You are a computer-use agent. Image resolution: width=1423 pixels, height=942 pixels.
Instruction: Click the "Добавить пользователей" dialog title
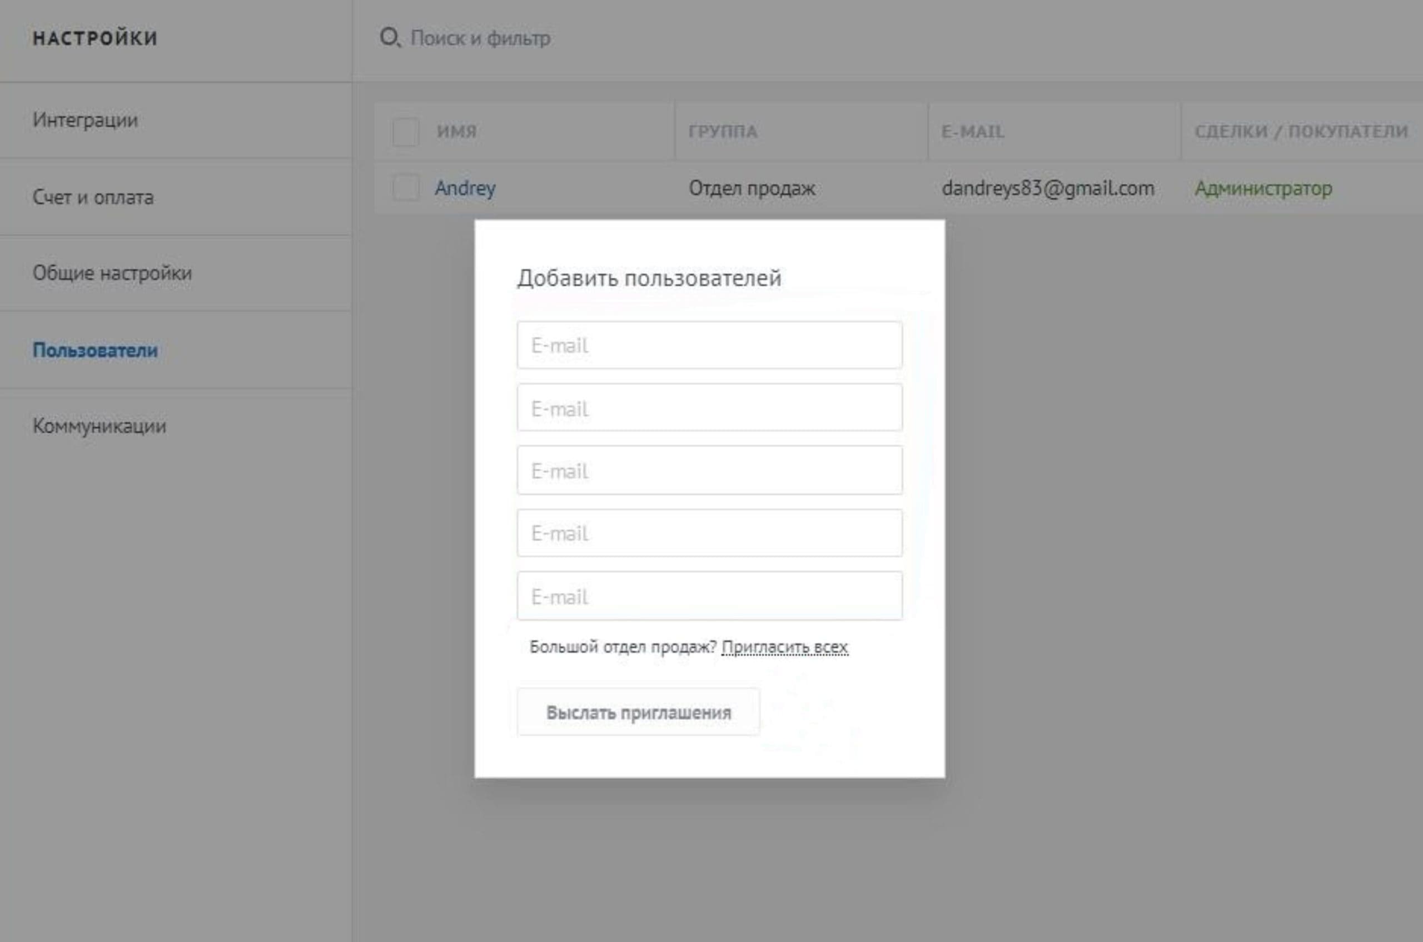point(649,278)
